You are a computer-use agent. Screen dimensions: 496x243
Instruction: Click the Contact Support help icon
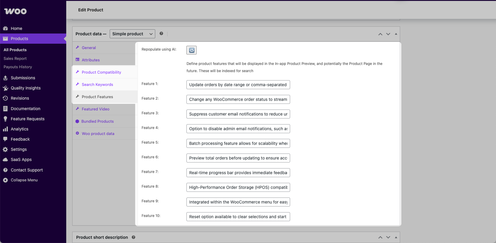coord(5,170)
